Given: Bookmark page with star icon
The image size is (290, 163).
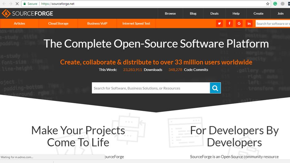Looking at the screenshot, I should 267,4.
